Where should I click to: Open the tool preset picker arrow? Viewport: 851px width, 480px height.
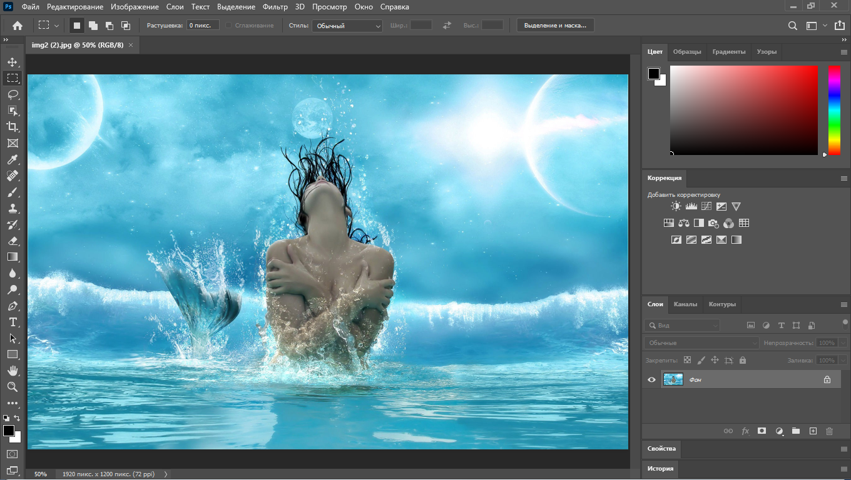point(56,26)
